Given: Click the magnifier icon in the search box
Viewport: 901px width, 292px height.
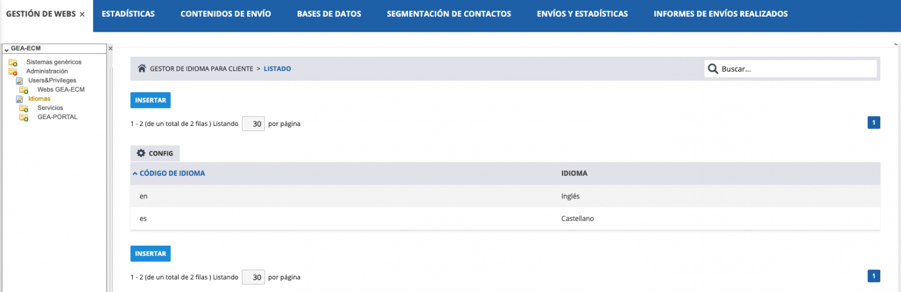Looking at the screenshot, I should click(x=713, y=69).
